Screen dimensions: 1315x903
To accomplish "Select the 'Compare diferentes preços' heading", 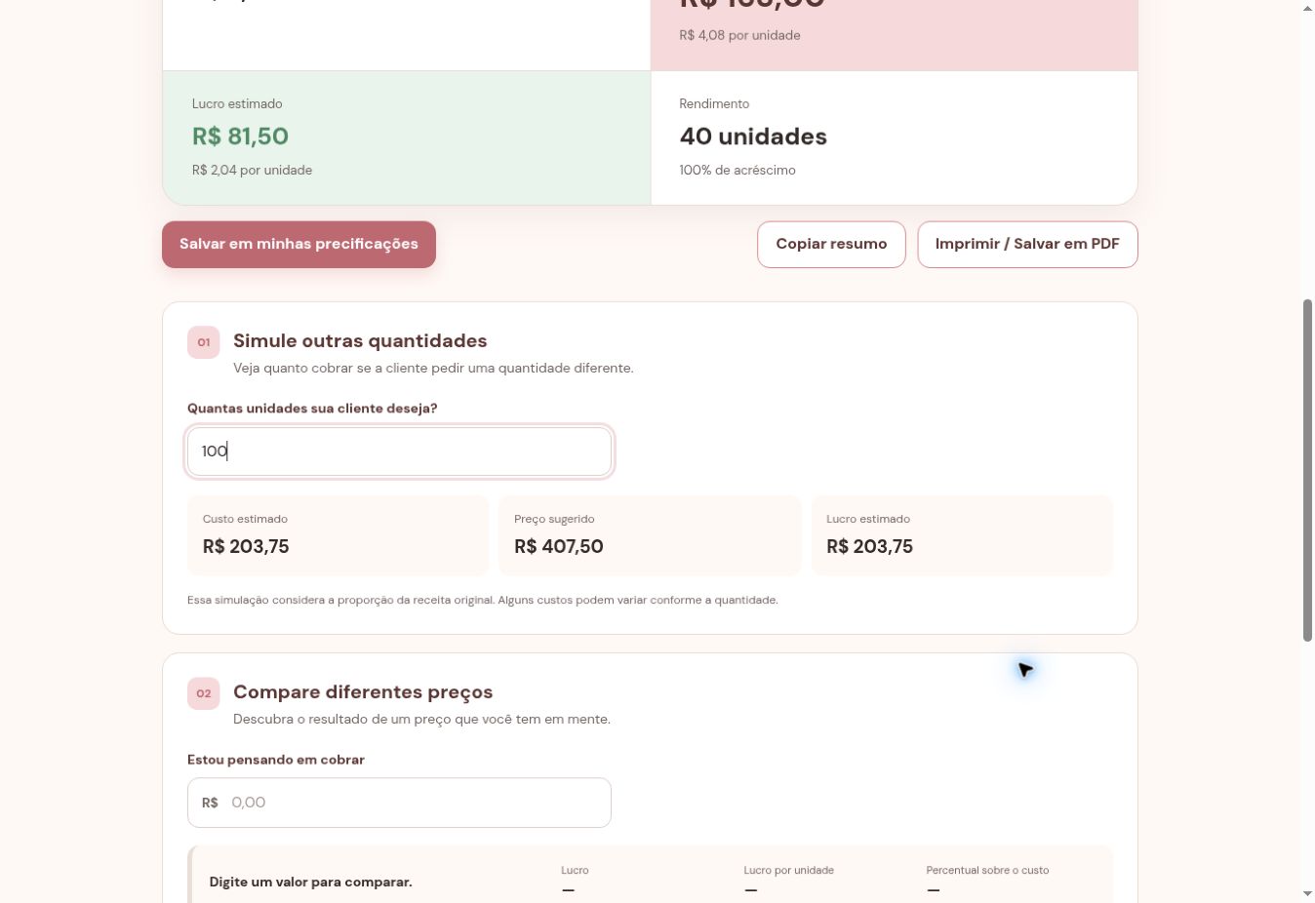I will click(363, 691).
